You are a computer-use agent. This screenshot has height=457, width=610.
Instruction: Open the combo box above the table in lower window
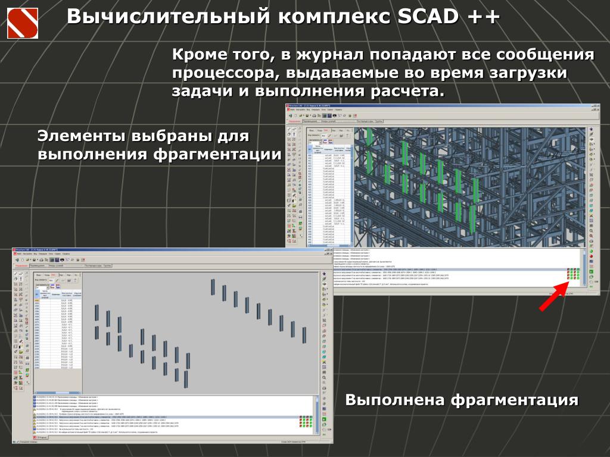click(42, 287)
